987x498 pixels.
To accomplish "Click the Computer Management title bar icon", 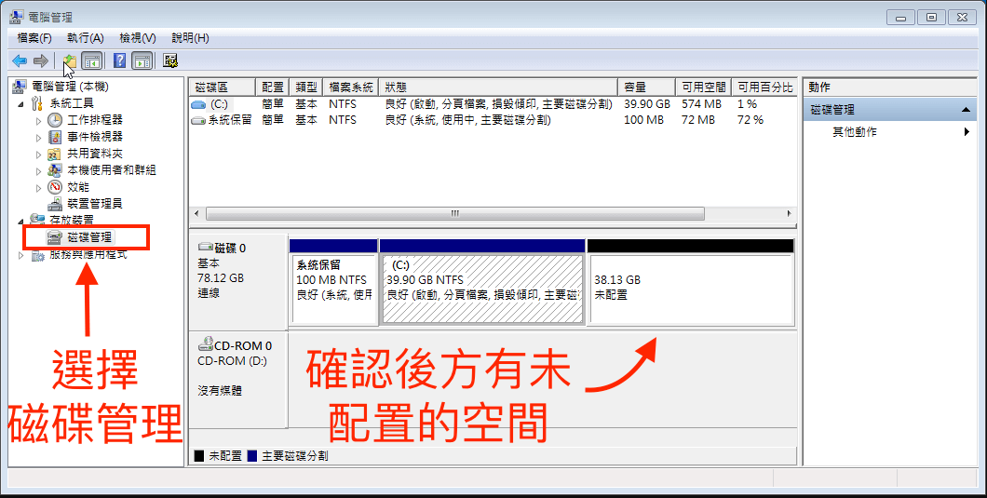I will [x=17, y=17].
